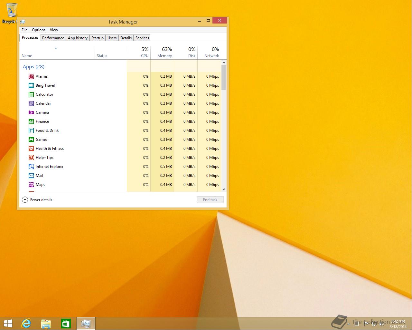The image size is (412, 330).
Task: Switch to the Users tab
Action: point(112,38)
